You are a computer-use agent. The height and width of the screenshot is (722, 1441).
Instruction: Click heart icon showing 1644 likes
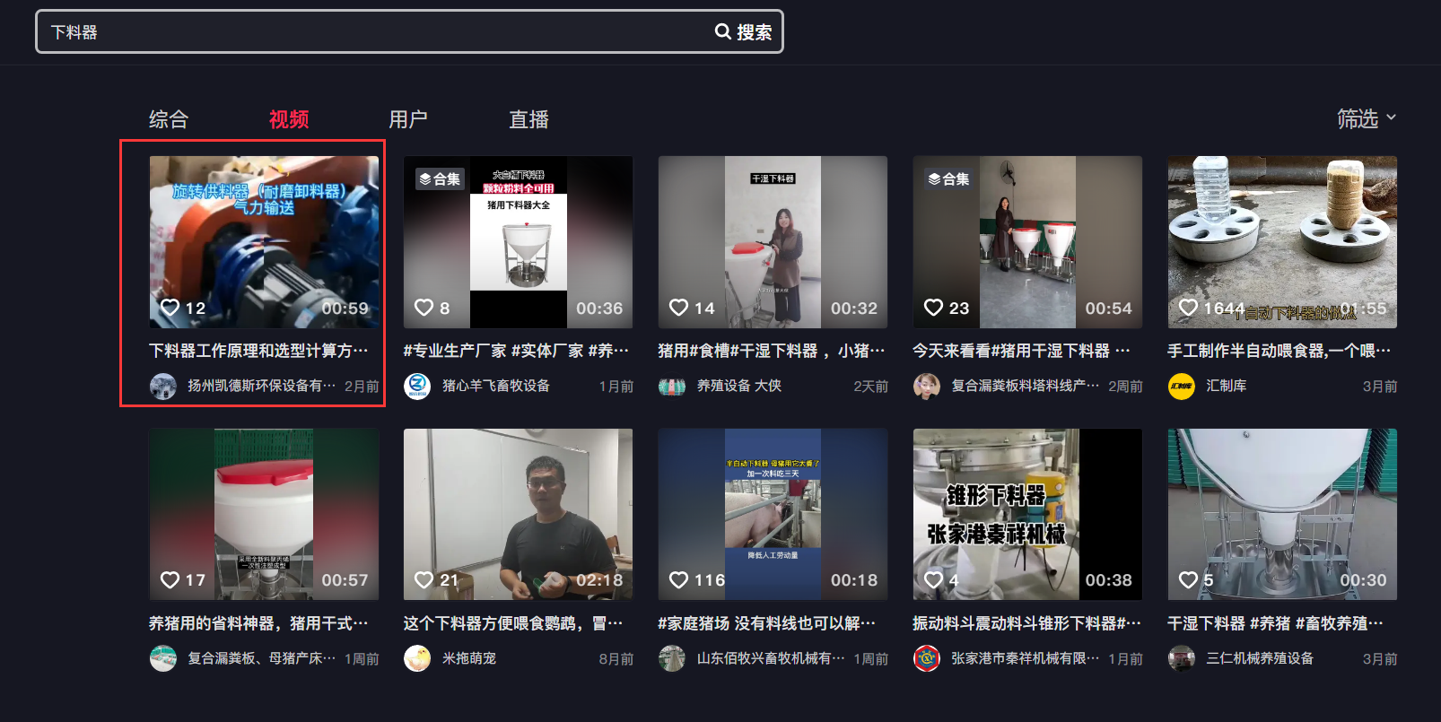[1189, 308]
